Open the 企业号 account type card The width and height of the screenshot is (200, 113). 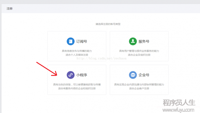pos(139,80)
